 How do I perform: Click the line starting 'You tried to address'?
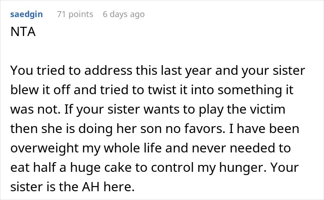click(158, 71)
